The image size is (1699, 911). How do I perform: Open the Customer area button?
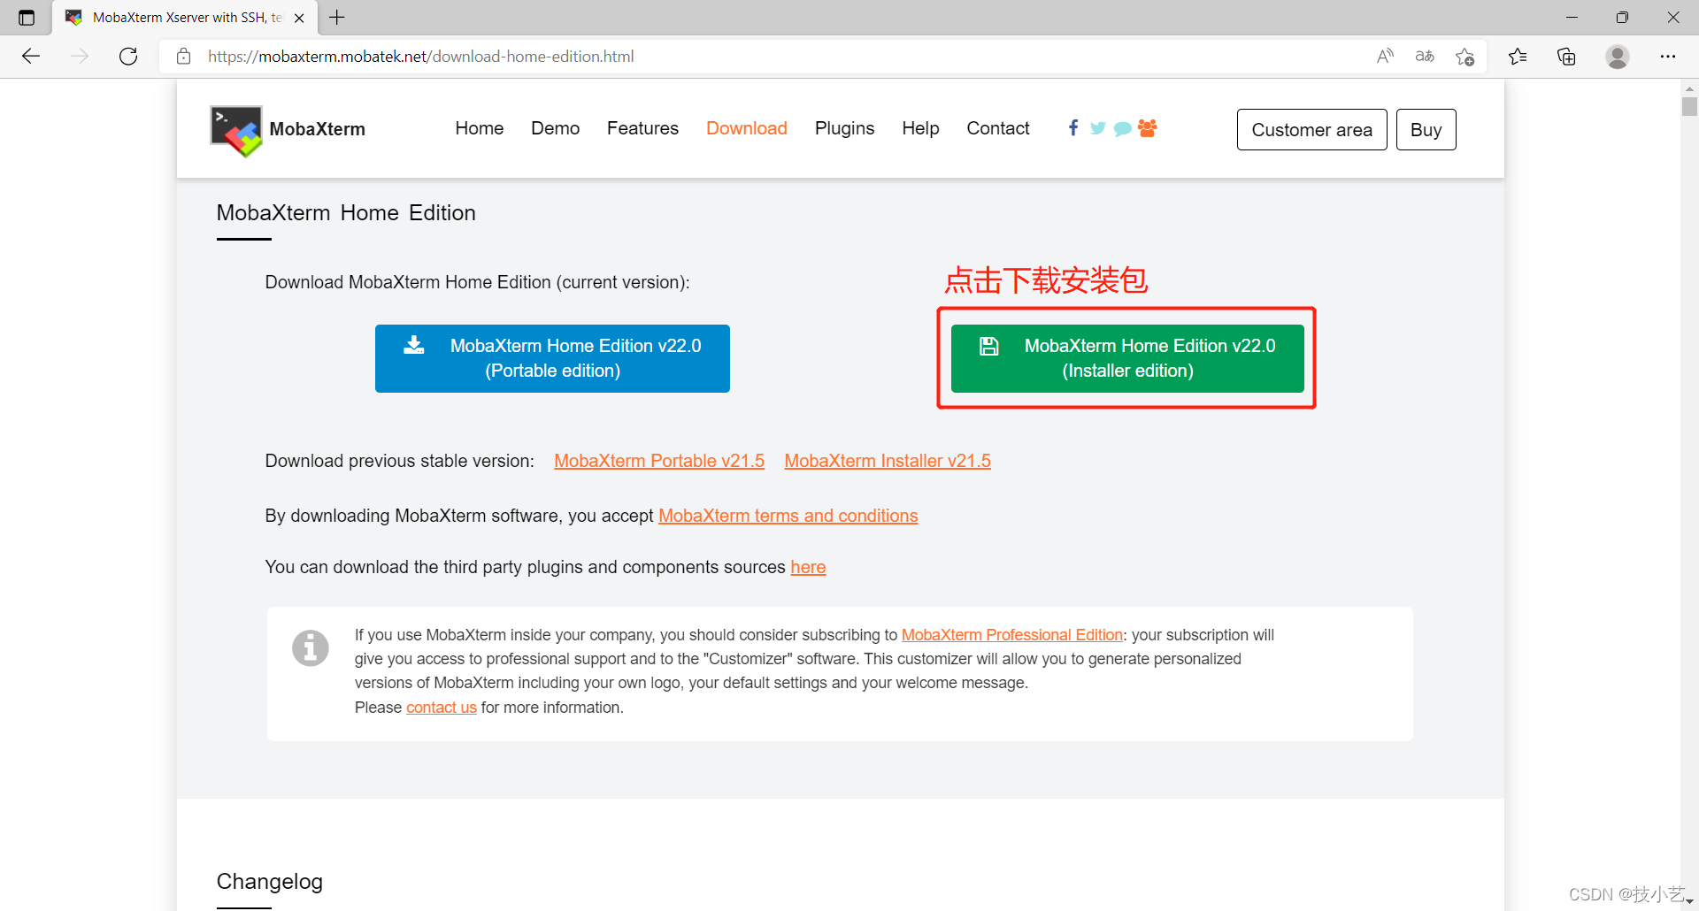[x=1311, y=130]
